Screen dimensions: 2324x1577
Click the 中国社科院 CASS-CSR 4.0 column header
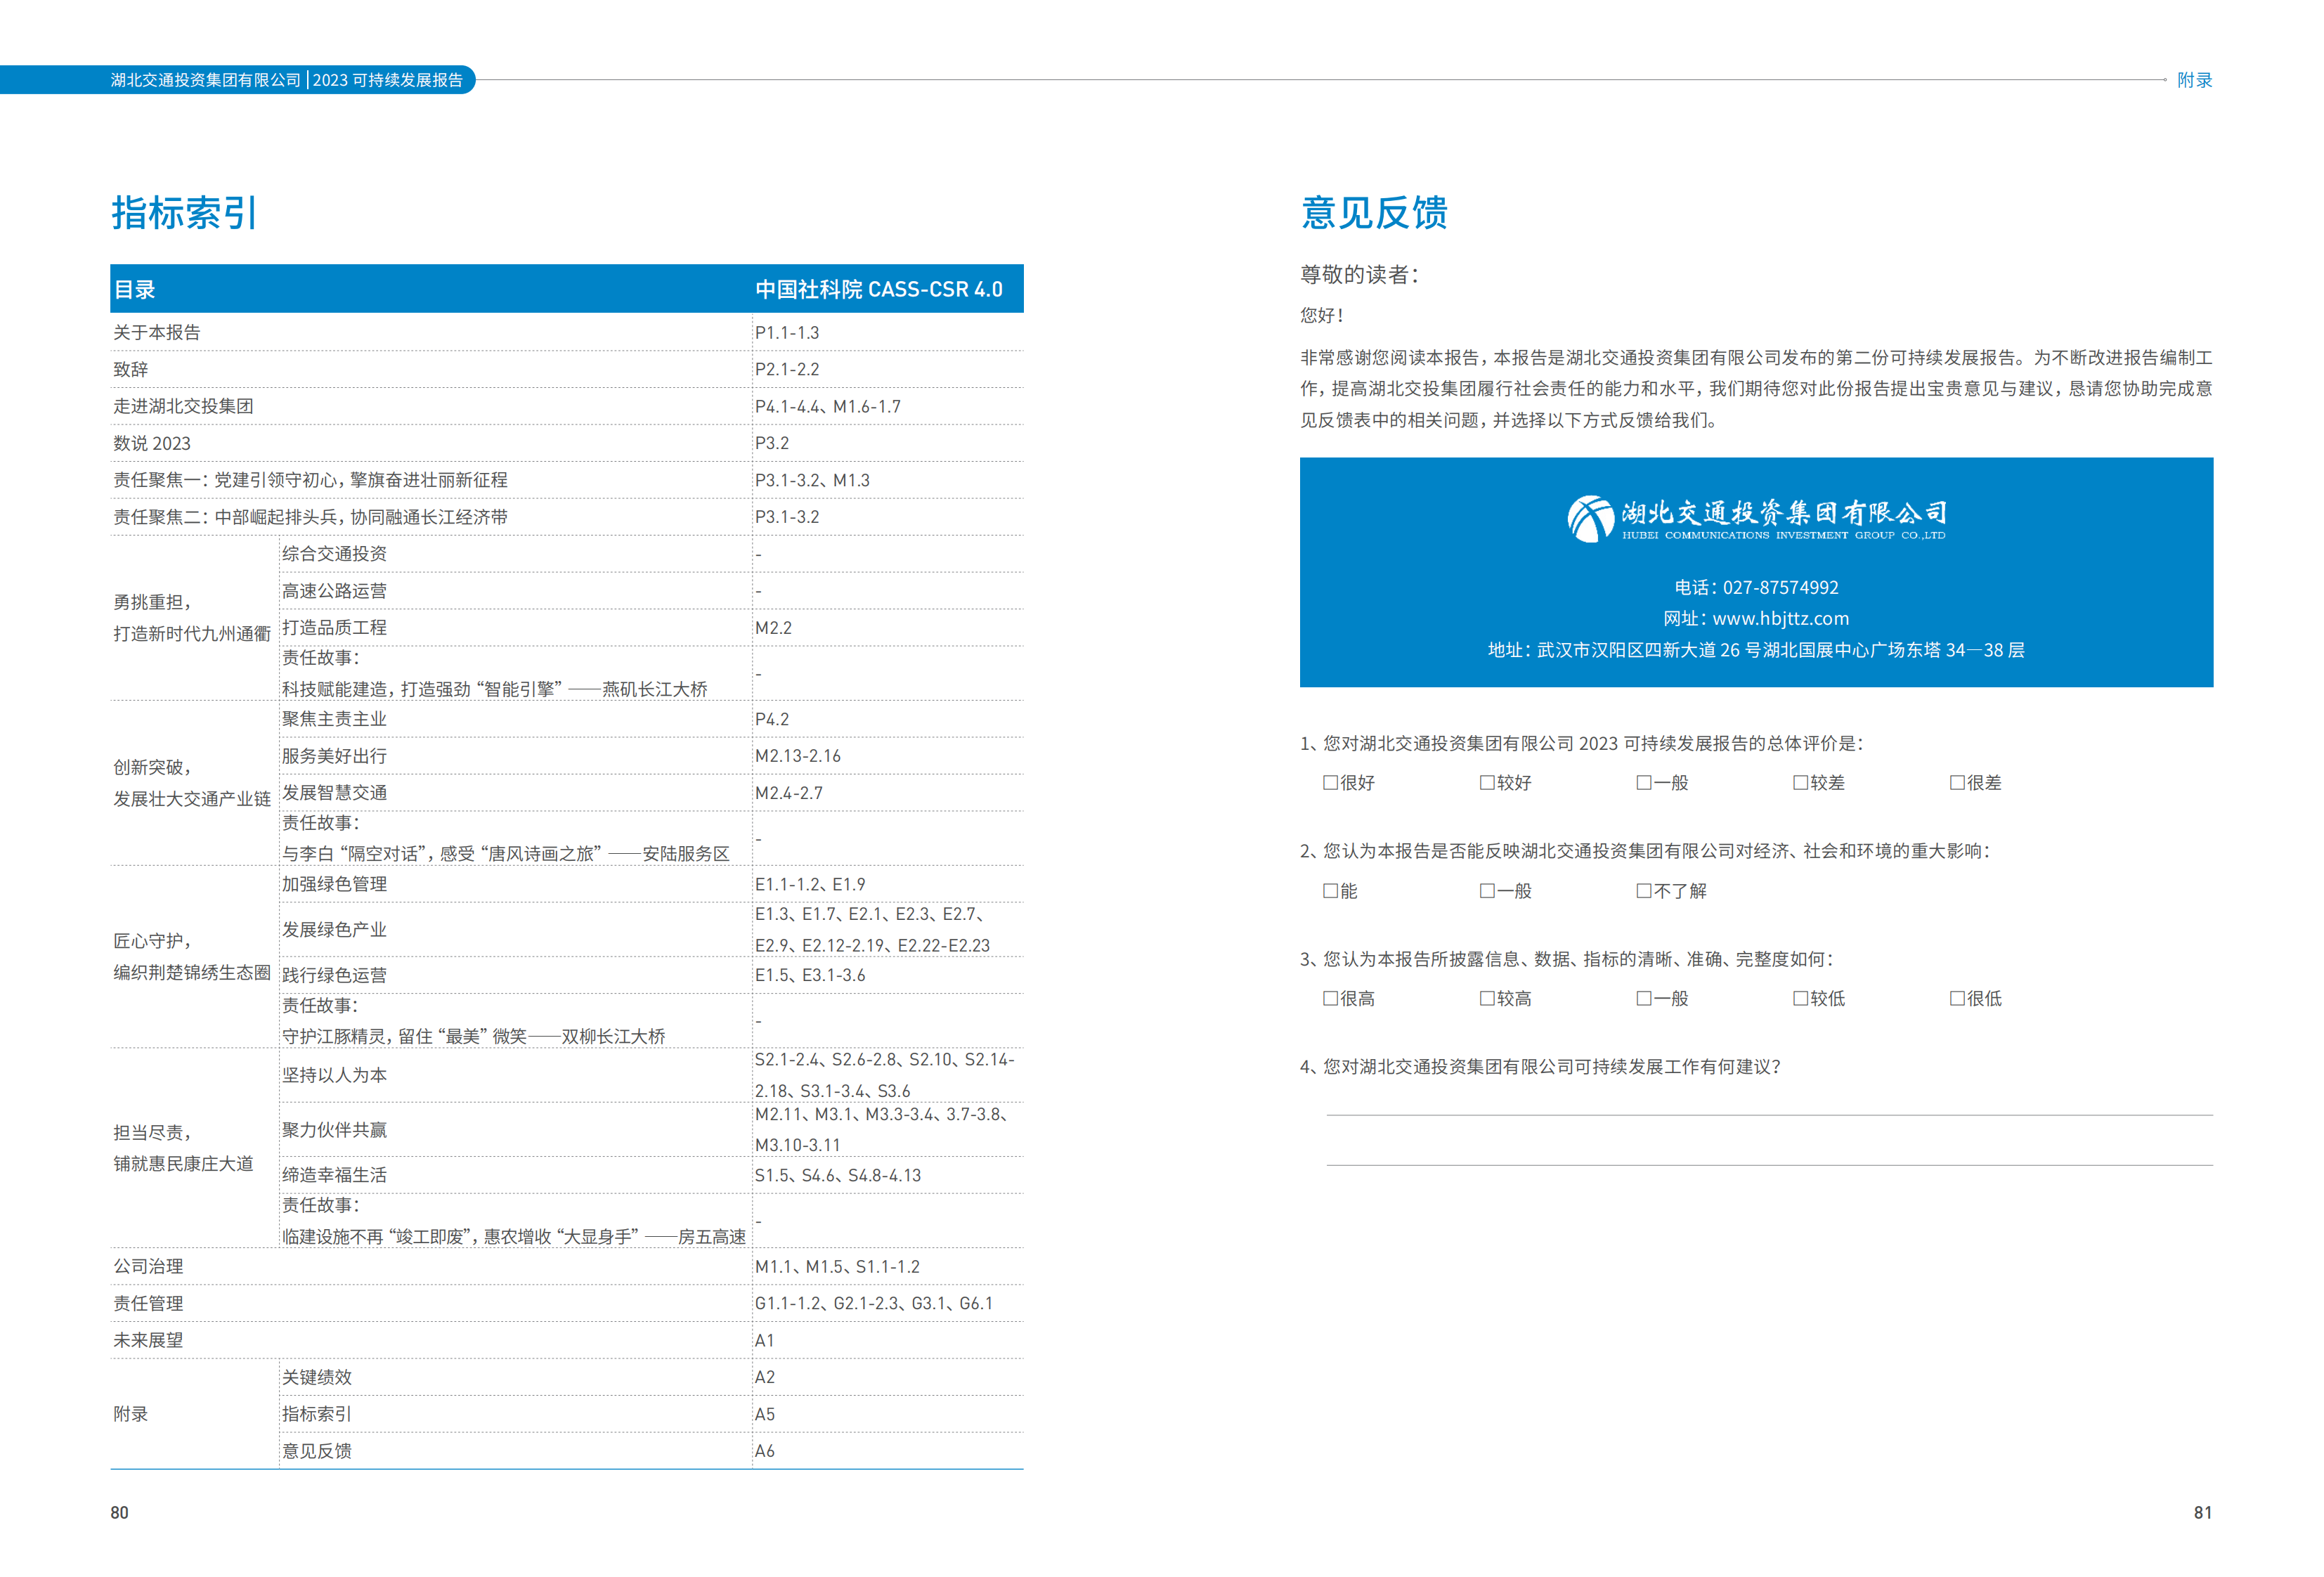(x=879, y=290)
